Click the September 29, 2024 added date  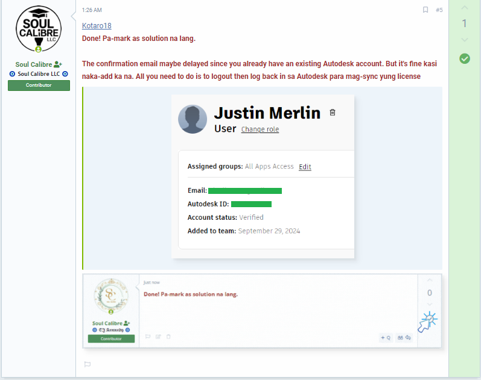click(269, 231)
